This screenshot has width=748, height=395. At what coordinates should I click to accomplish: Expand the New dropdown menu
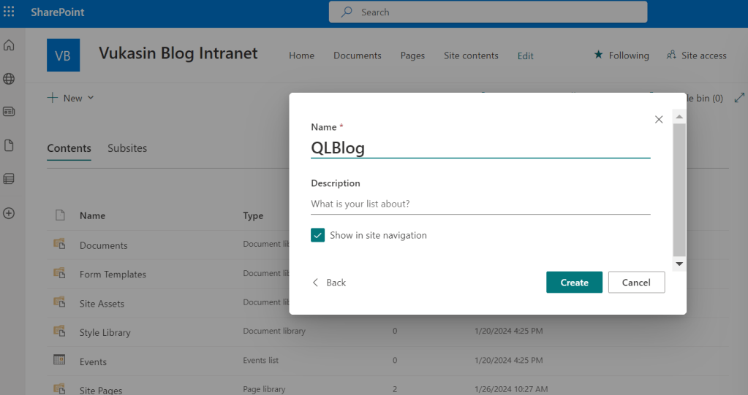coord(71,98)
